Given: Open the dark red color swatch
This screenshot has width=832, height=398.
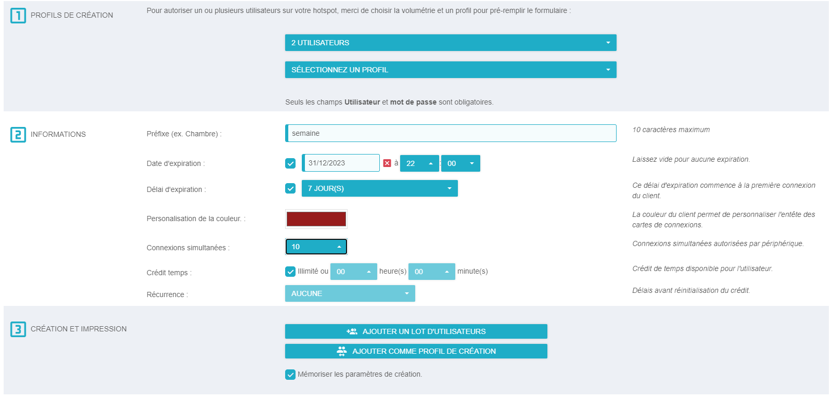Looking at the screenshot, I should (x=316, y=219).
